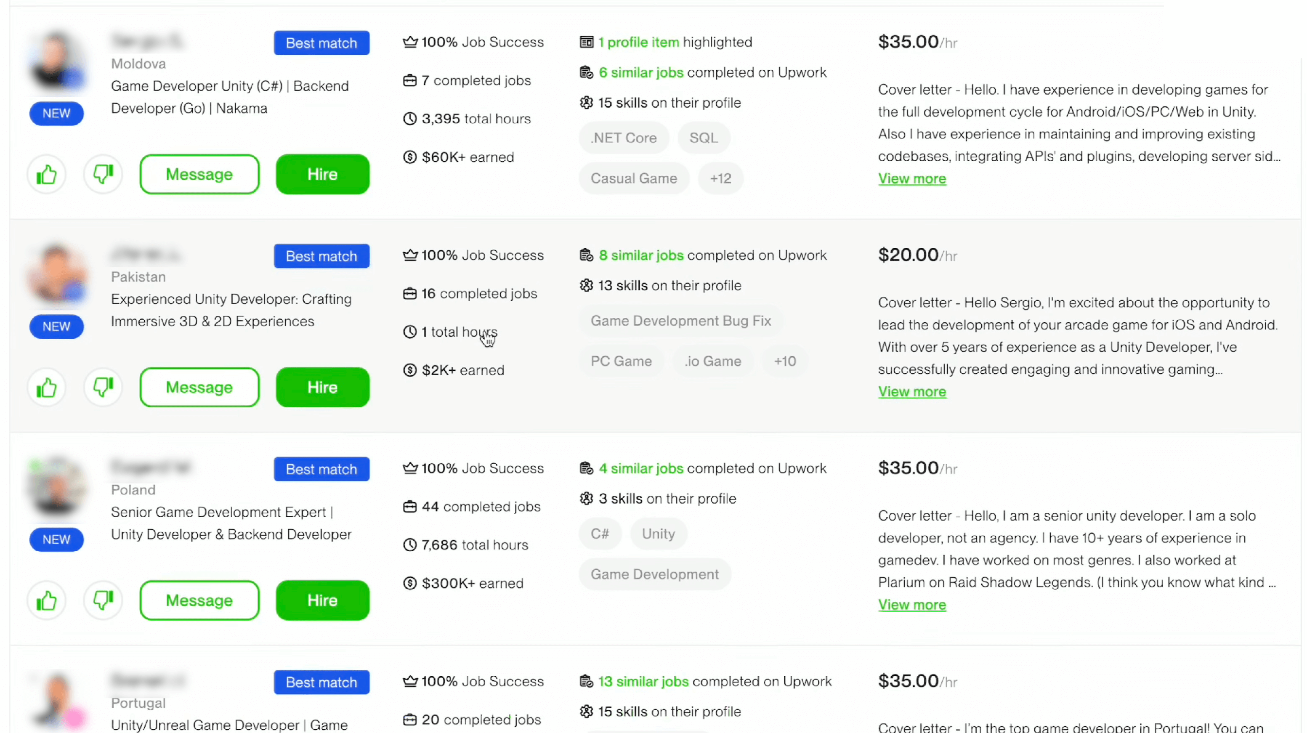This screenshot has height=733, width=1307.
Task: Click the Game Development Bug Fix tag
Action: tap(680, 321)
